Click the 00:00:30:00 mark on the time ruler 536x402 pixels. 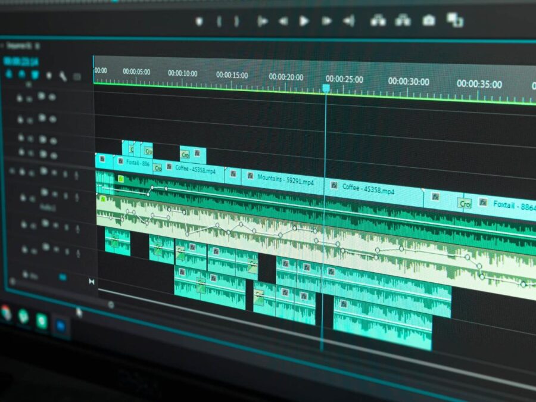(x=409, y=82)
